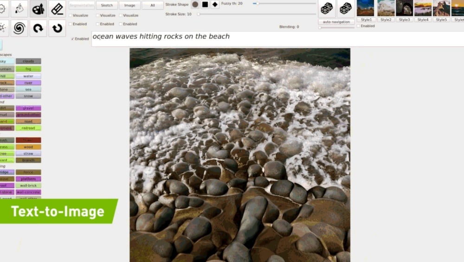
Task: Choose the round circle stroke shape
Action: [x=195, y=5]
